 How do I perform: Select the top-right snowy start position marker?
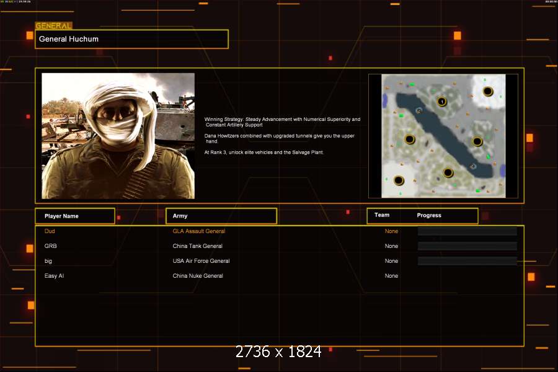pos(488,92)
